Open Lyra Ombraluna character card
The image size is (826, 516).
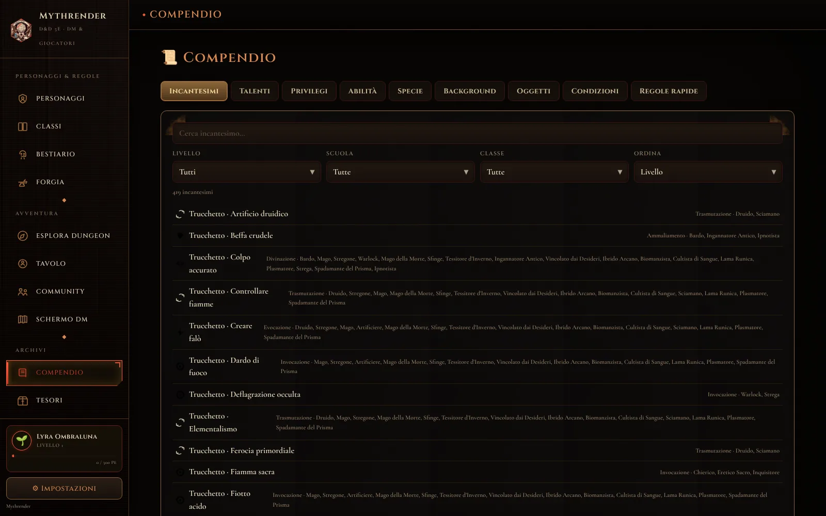(x=64, y=448)
